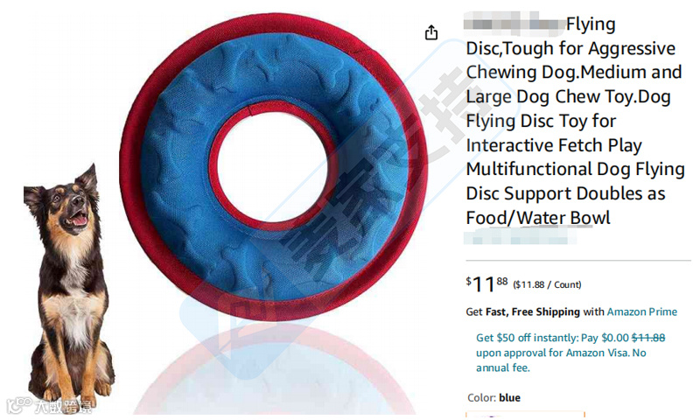Click the Color: blue label

(493, 397)
